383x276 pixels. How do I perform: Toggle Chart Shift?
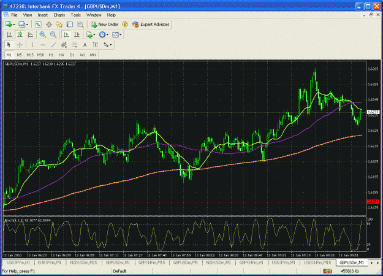pos(77,35)
